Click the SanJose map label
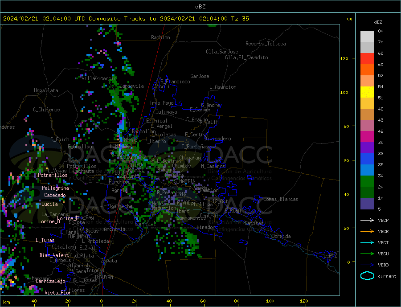Image resolution: width=401 pixels, height=307 pixels. [200, 76]
